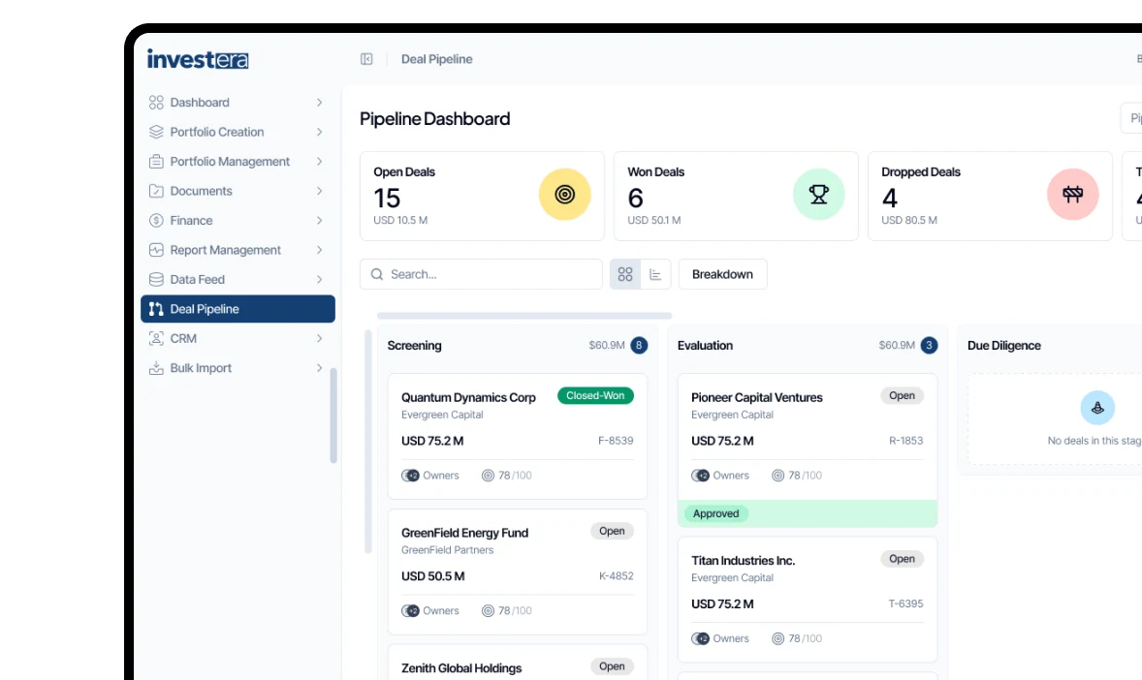Click the sidebar vertical scrollbar
The image size is (1142, 680).
(x=333, y=416)
